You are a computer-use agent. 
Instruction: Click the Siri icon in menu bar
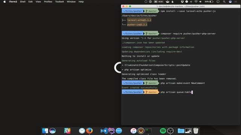(230, 1)
